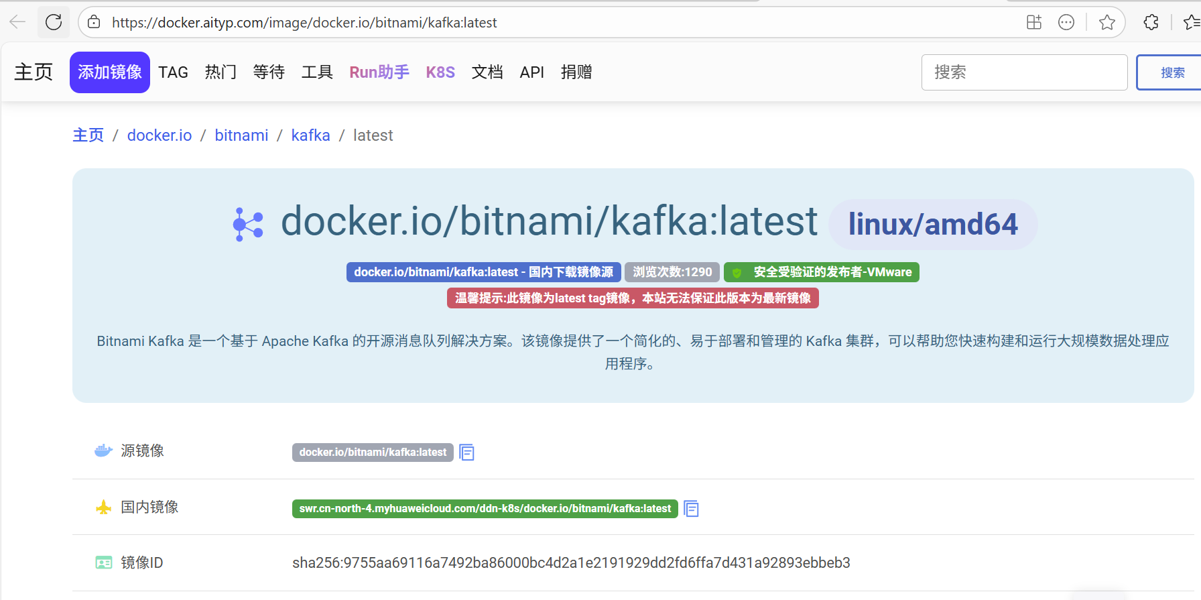The width and height of the screenshot is (1201, 600).
Task: Open the 等待 page
Action: tap(269, 72)
